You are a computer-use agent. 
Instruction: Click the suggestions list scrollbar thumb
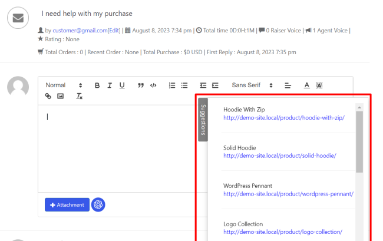(359, 142)
